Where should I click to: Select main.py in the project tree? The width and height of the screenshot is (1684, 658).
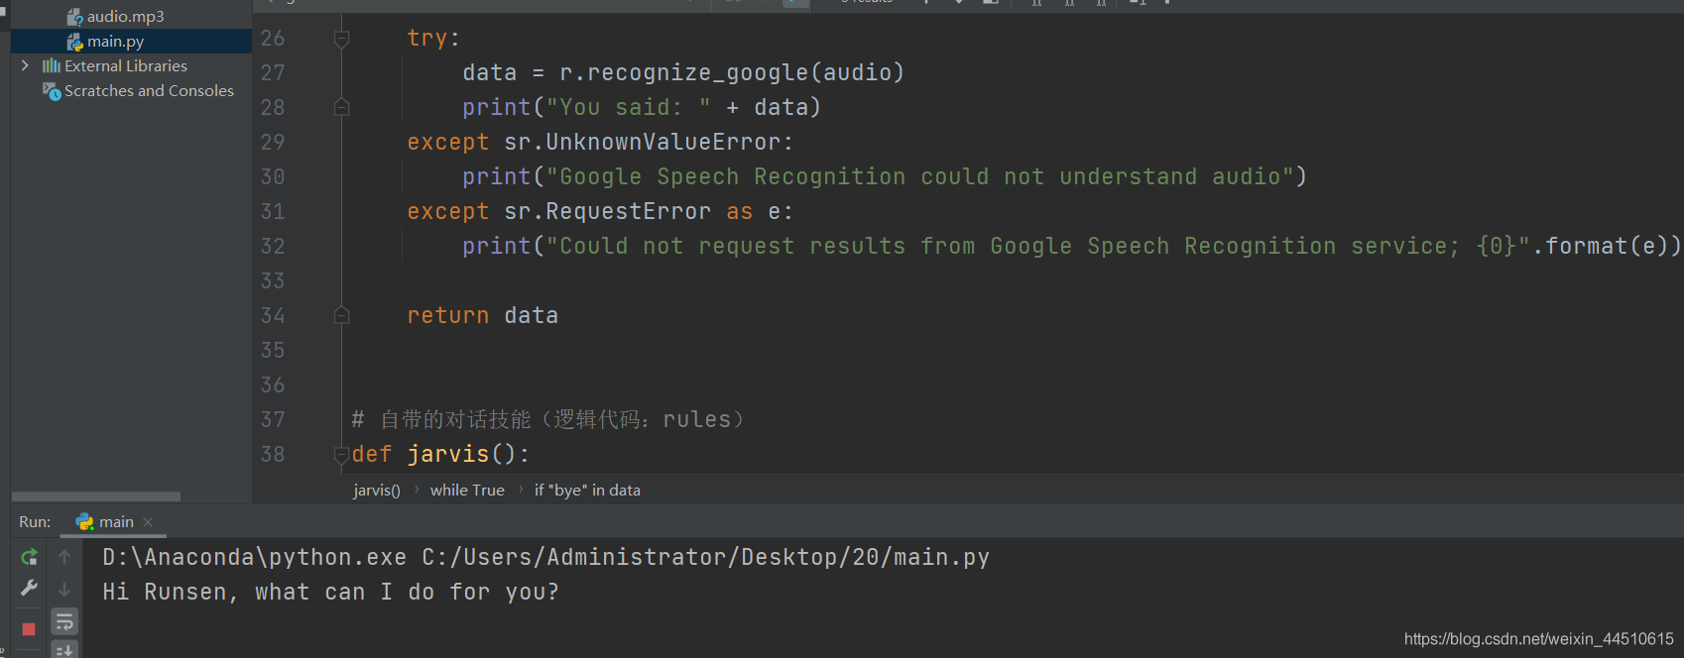[x=115, y=42]
